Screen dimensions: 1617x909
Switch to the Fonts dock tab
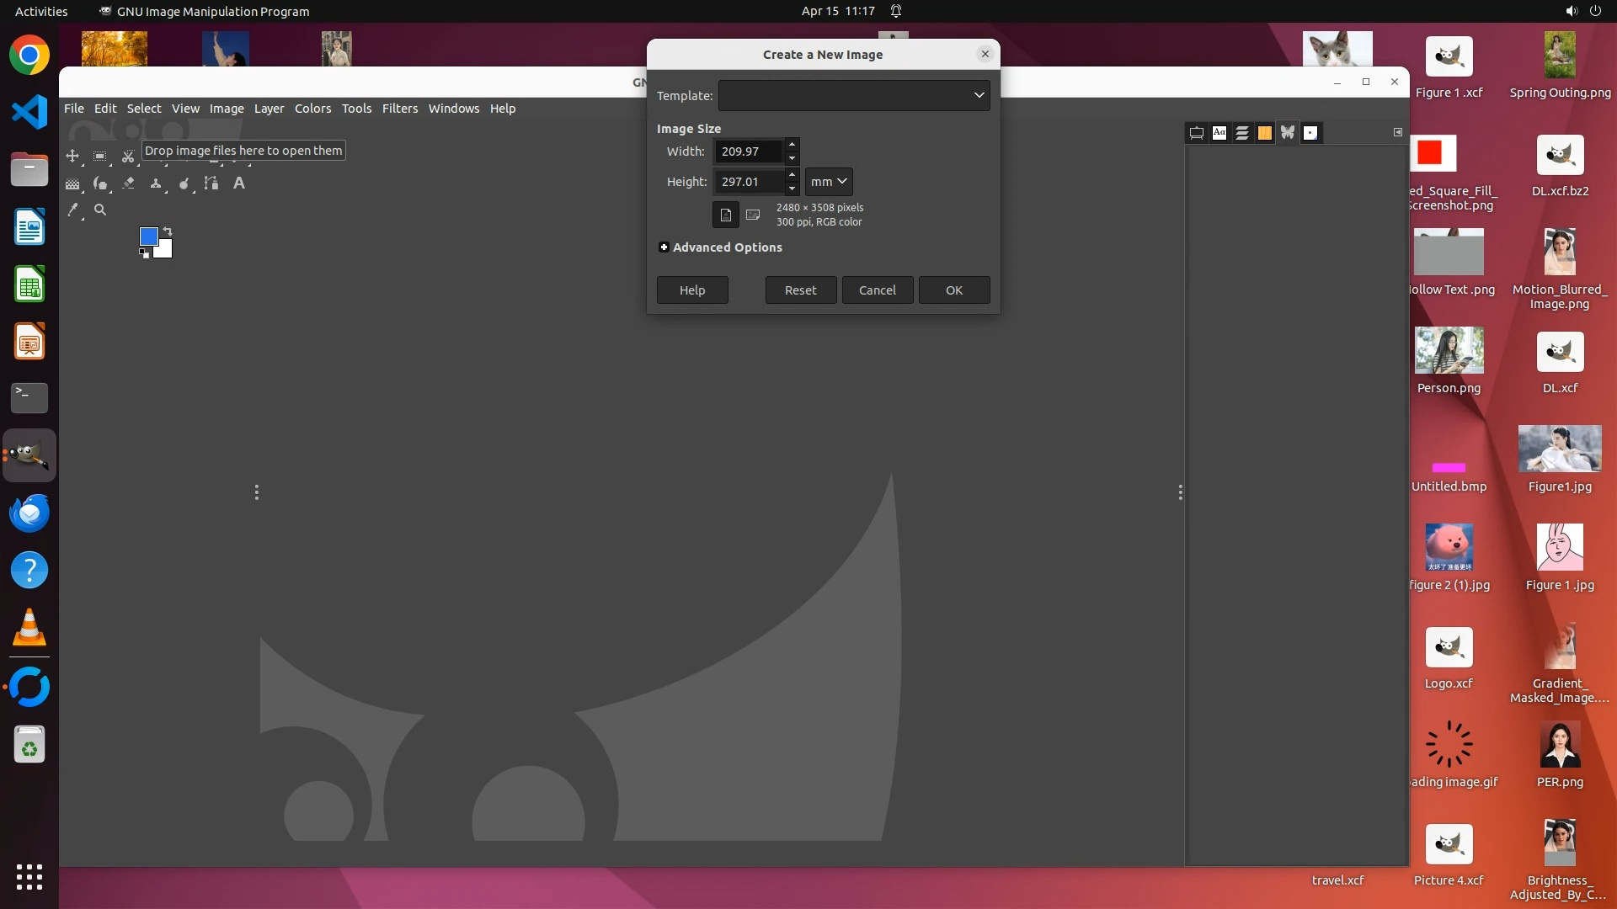click(1219, 132)
